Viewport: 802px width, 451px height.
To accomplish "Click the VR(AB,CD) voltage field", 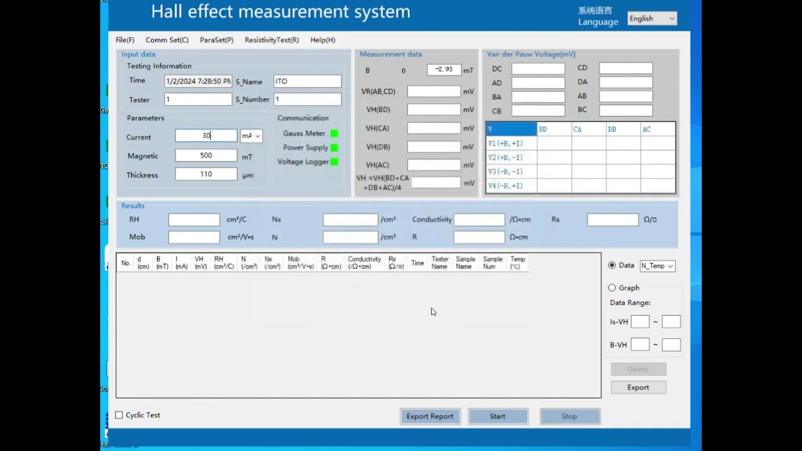I will [x=434, y=91].
